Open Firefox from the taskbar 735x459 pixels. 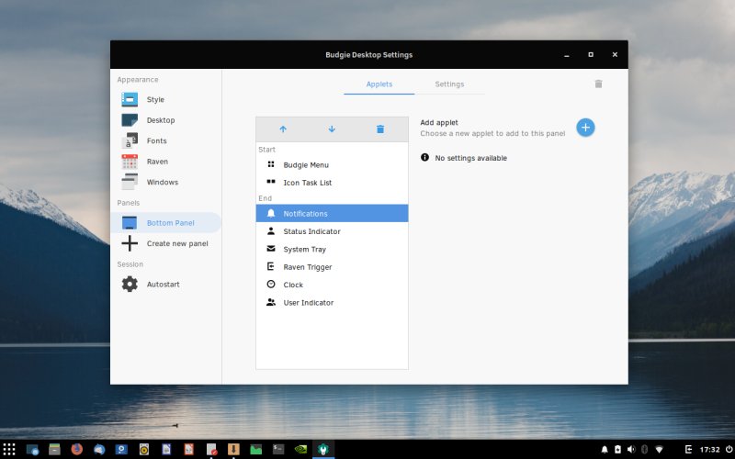[77, 450]
